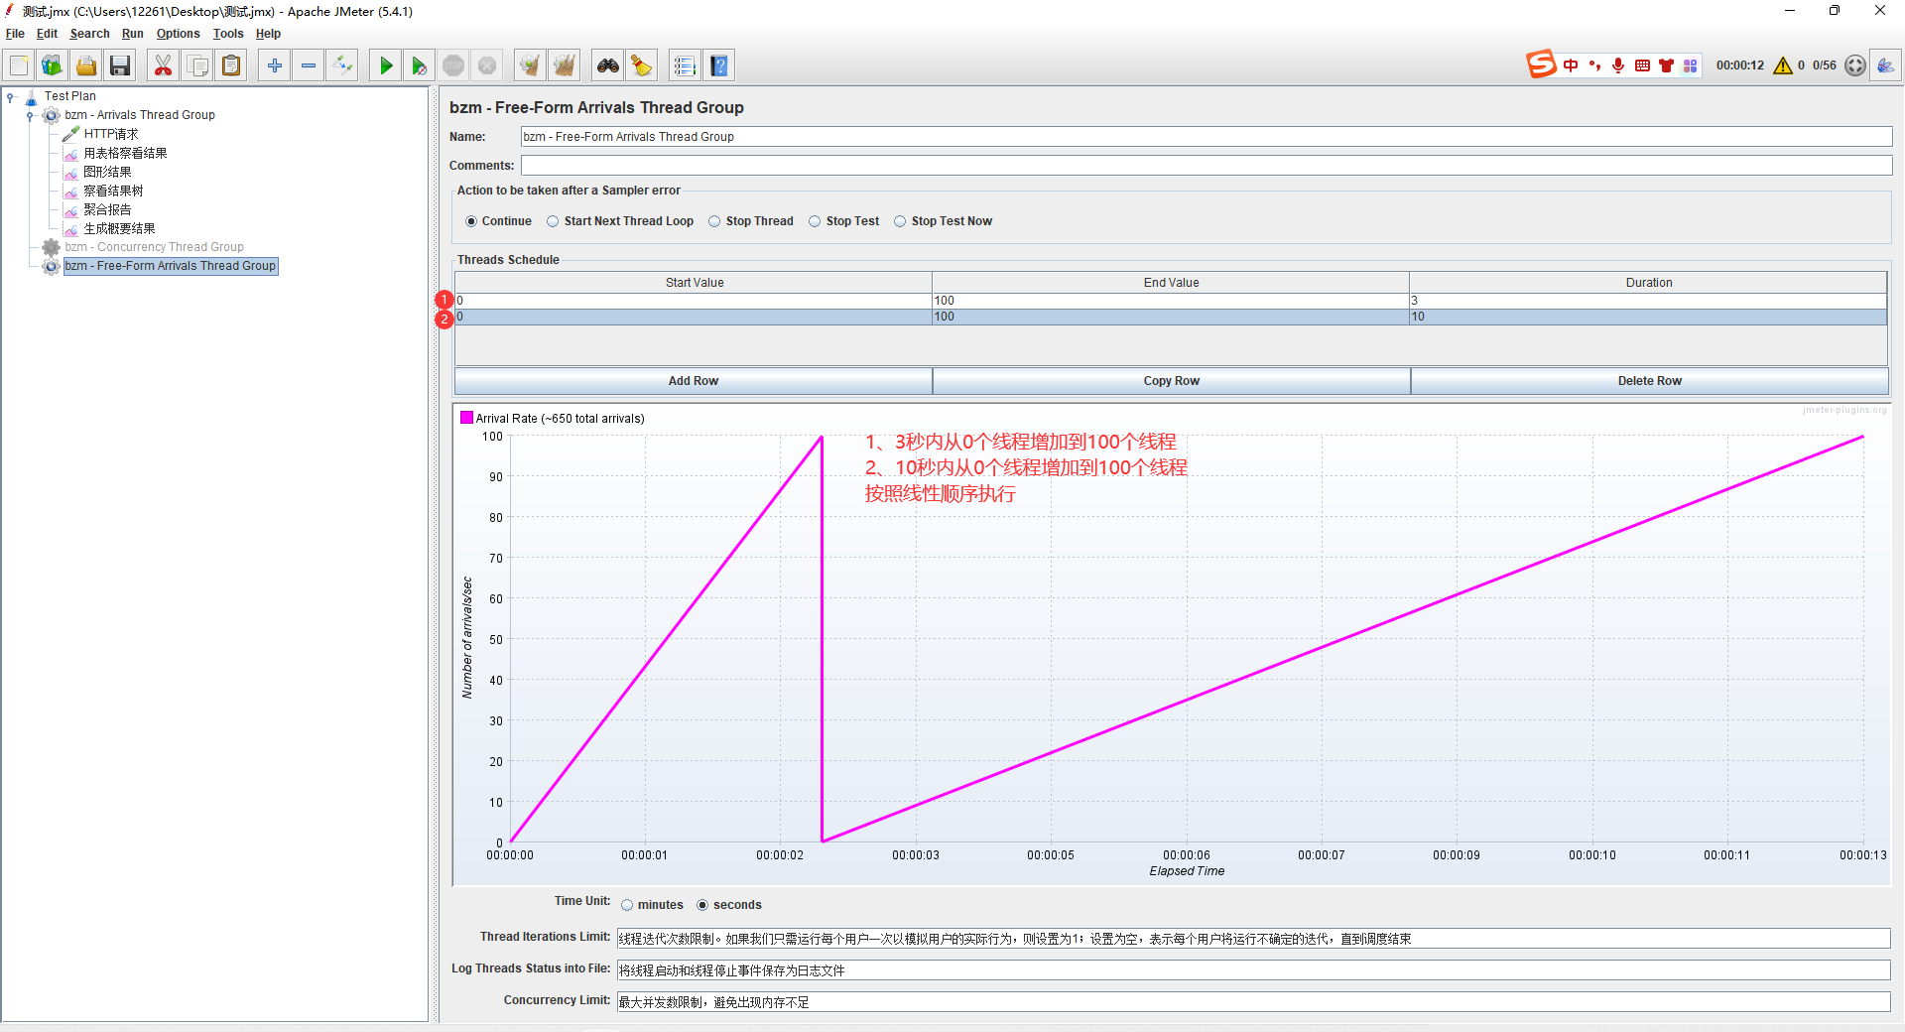Open the Tools menu
Image resolution: width=1905 pixels, height=1032 pixels.
pyautogui.click(x=228, y=34)
